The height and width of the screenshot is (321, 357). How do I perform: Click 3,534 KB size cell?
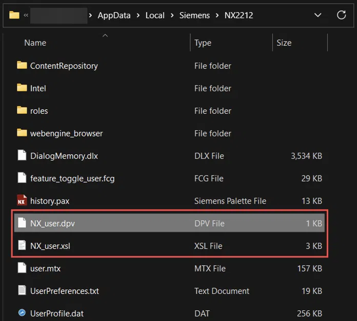pos(306,156)
